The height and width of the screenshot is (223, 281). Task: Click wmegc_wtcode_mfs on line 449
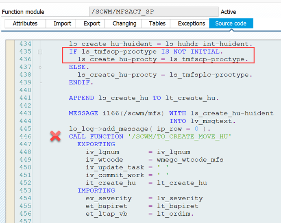click(190, 160)
